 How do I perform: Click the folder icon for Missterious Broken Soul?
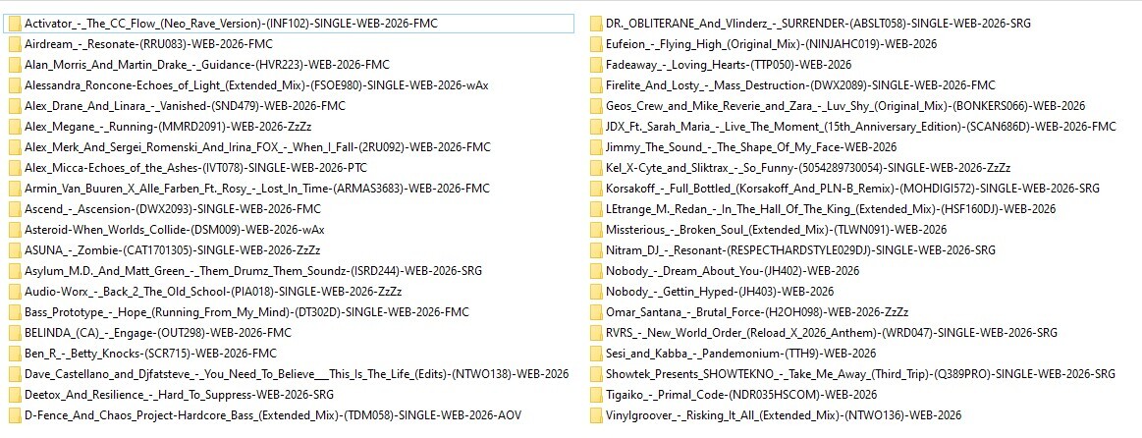[x=596, y=230]
